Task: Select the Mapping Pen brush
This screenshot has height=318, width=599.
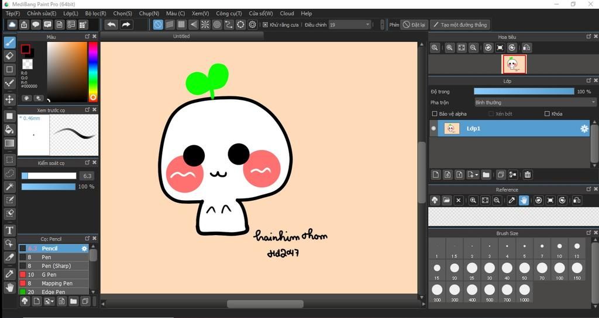Action: pos(53,284)
